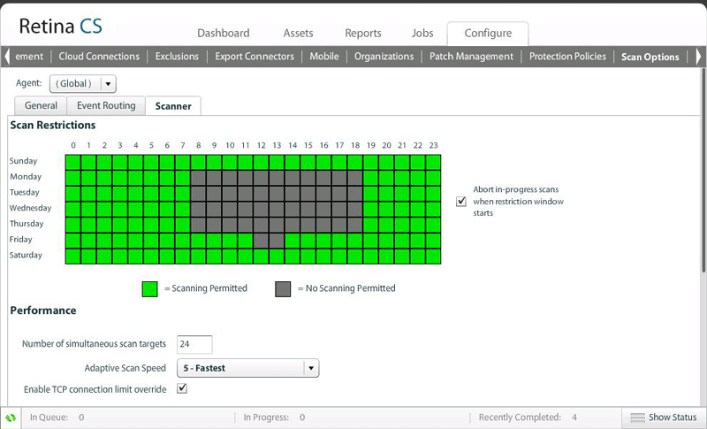707x429 pixels.
Task: Open Cloud Connections submenu item
Action: click(x=99, y=57)
